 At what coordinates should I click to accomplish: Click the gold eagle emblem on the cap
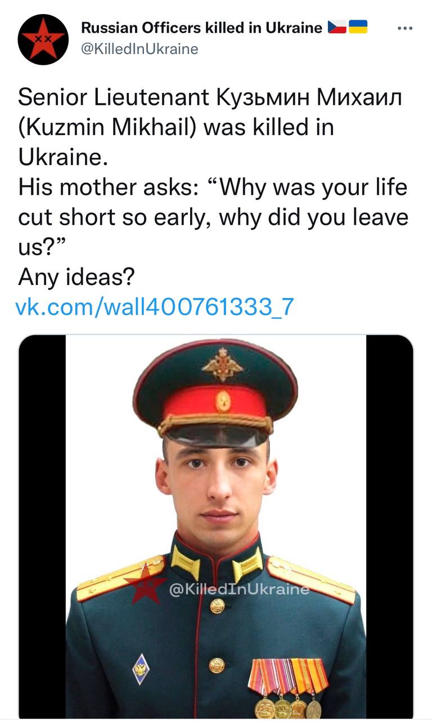(222, 366)
